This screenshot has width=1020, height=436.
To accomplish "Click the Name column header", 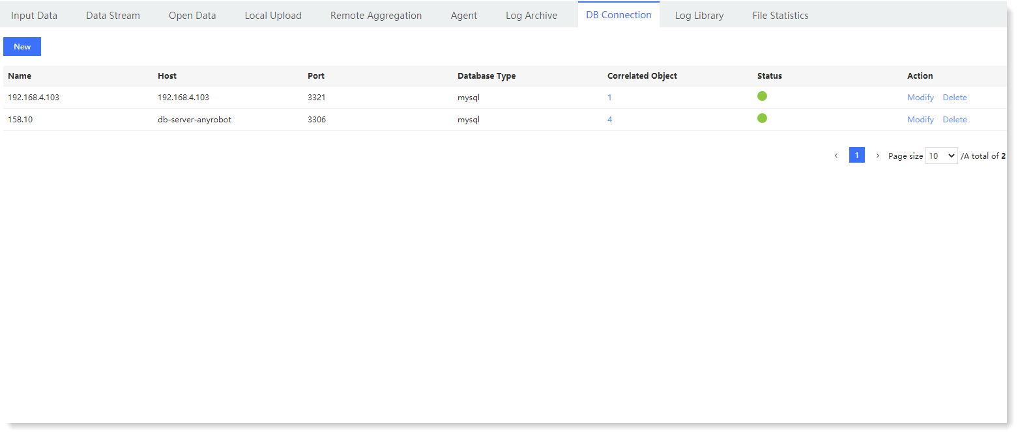I will [20, 76].
